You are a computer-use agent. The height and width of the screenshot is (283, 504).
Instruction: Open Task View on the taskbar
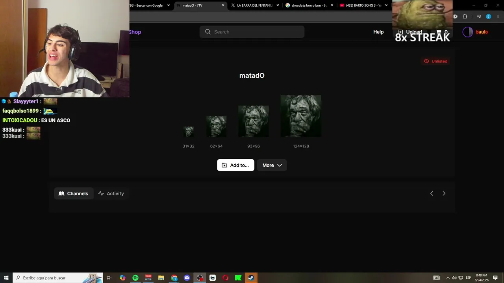pos(109,278)
